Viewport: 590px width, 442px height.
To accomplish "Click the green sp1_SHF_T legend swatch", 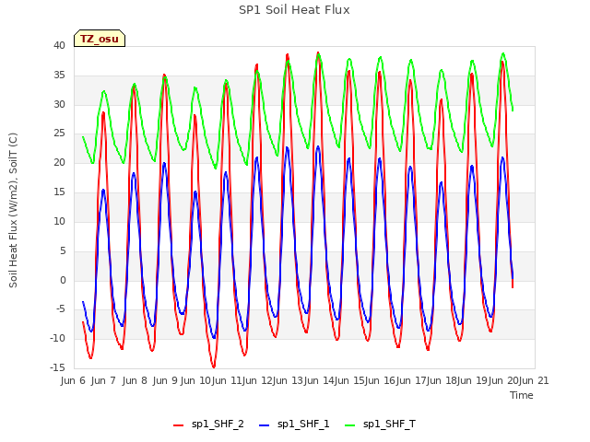I will tap(350, 425).
